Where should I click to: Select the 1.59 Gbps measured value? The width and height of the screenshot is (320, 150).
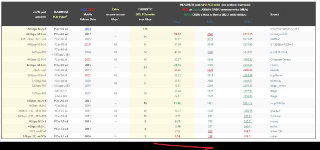click(177, 136)
